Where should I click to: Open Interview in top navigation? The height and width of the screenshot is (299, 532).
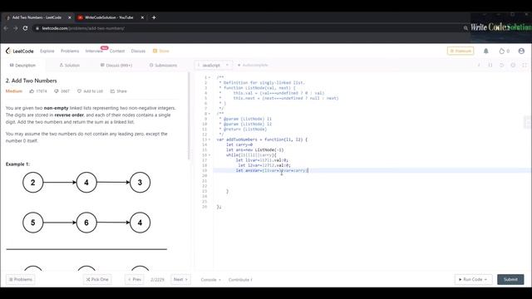coord(94,51)
